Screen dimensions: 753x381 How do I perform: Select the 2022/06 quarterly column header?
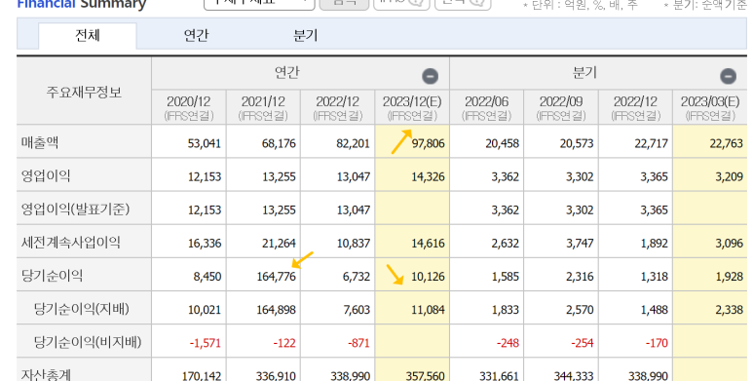coord(486,107)
